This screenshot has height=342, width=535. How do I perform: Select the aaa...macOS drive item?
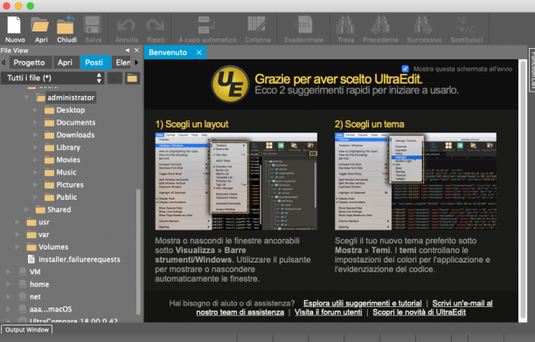45,310
